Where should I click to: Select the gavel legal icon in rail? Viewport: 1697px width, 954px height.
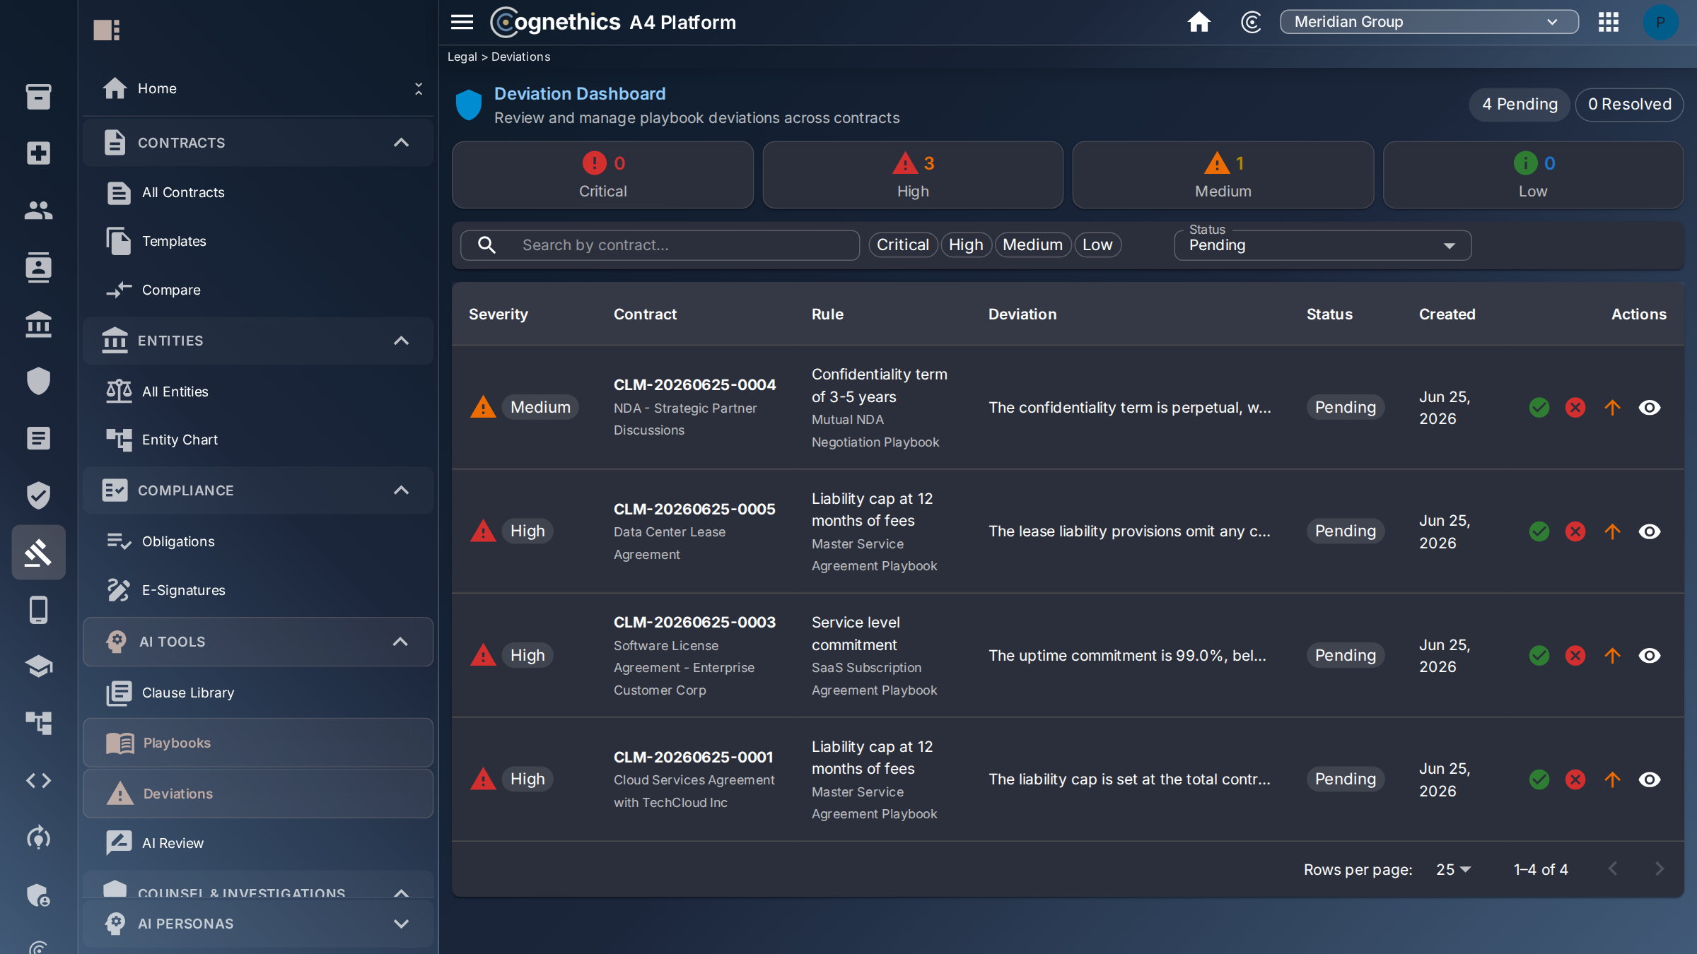tap(38, 553)
